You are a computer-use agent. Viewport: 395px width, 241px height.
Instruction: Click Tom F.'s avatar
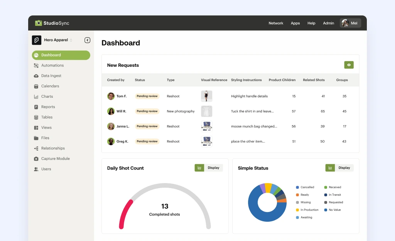pyautogui.click(x=111, y=96)
